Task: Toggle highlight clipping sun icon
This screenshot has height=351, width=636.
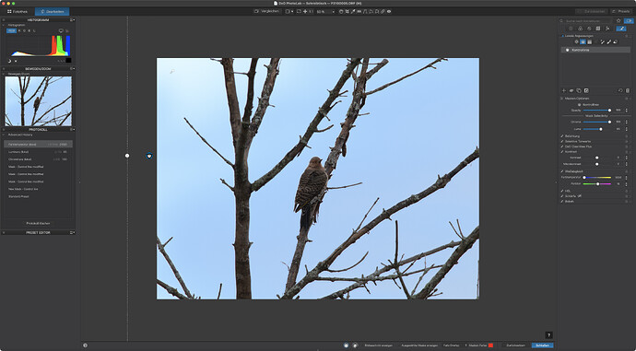Action: tap(16, 61)
